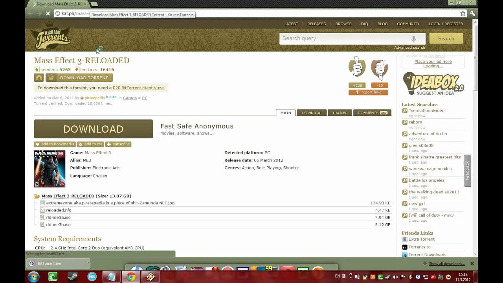Stop loading the page in Chrome

click(48, 13)
